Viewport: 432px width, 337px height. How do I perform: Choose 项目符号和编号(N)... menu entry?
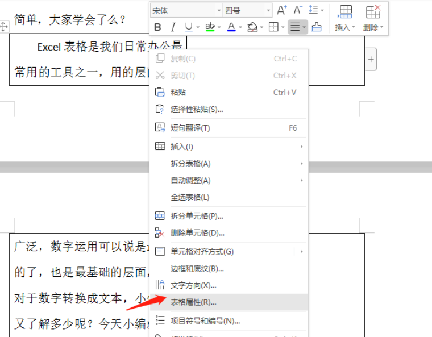(229, 321)
